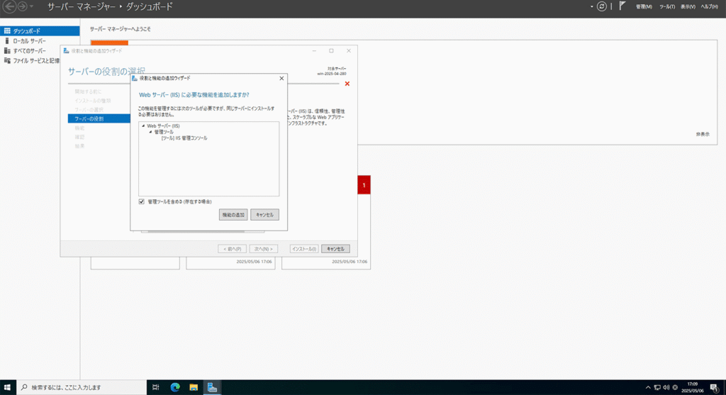Open the 管理(M) menu
The height and width of the screenshot is (395, 726).
pos(644,6)
